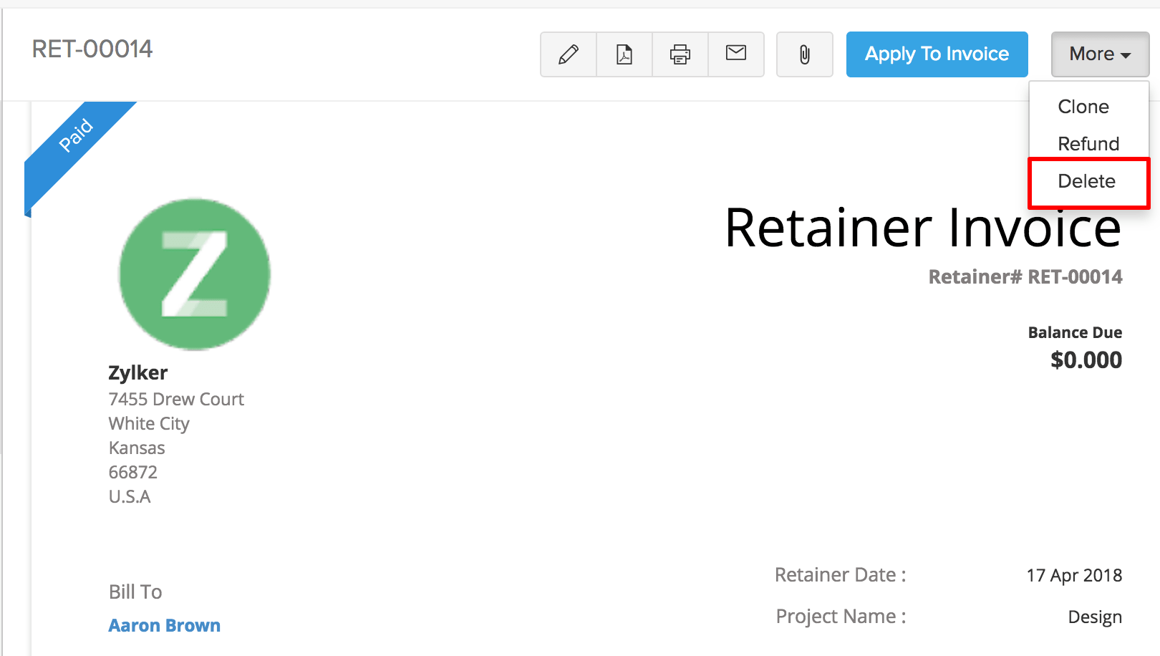Choose Delete from the More menu
The image size is (1160, 656).
1087,182
